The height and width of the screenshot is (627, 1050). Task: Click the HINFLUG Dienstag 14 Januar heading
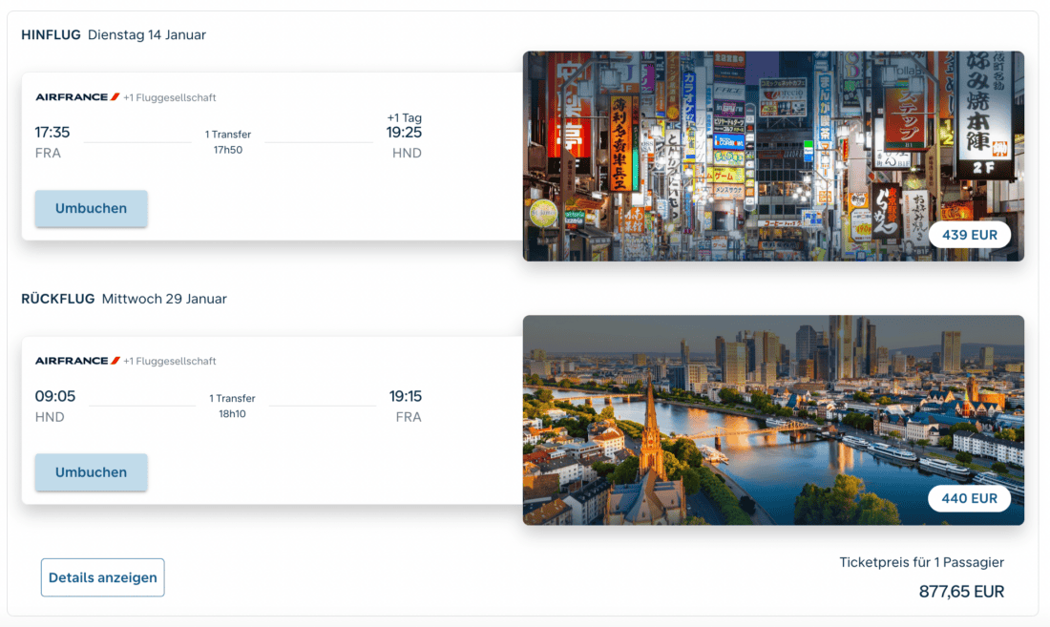114,34
